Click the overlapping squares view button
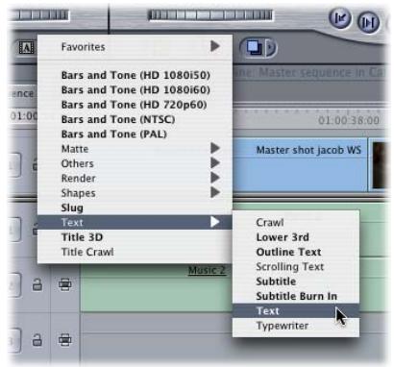The height and width of the screenshot is (367, 394). click(254, 48)
